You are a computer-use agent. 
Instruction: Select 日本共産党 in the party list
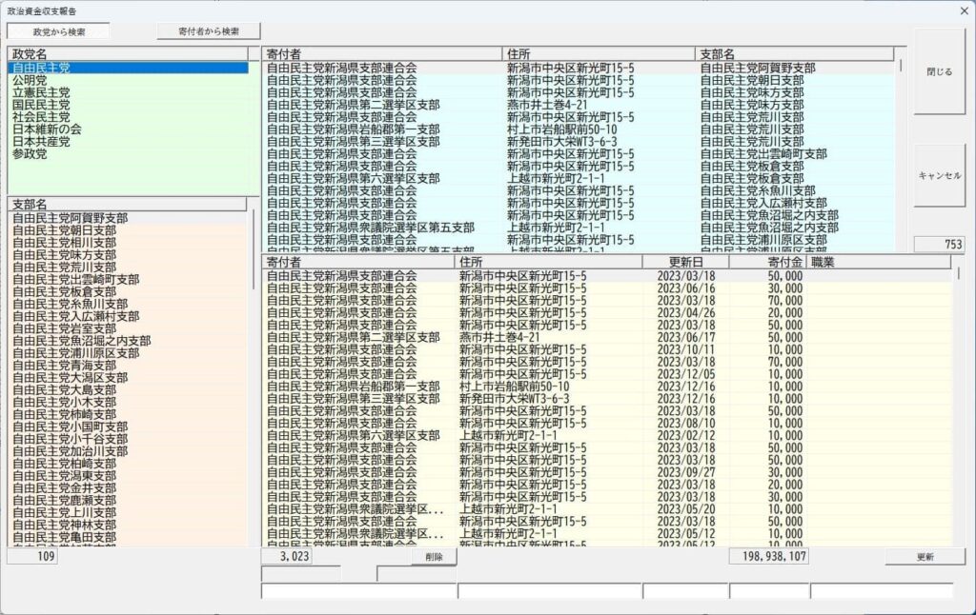[41, 142]
